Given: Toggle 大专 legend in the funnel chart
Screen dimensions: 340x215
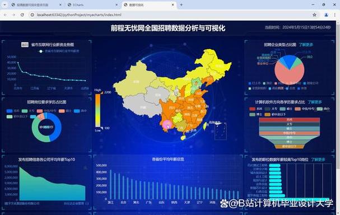Looking at the screenshot, I should 271,109.
